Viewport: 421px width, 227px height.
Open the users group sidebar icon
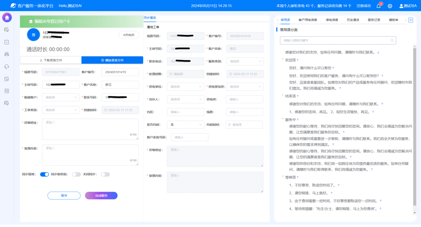click(x=6, y=54)
